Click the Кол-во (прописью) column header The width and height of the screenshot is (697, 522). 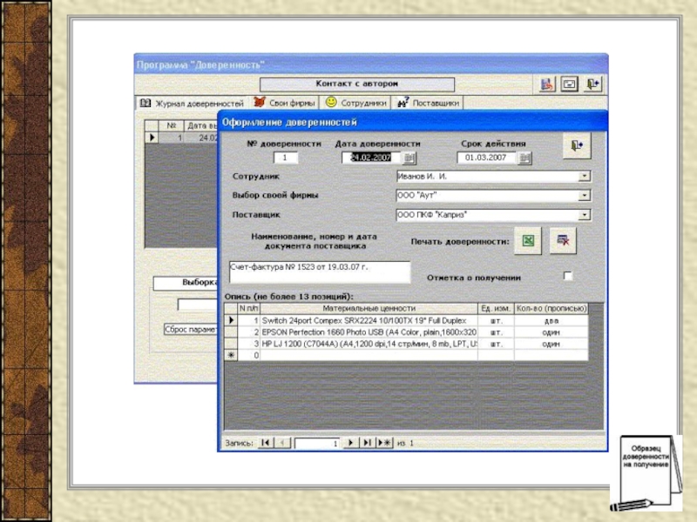(x=552, y=309)
